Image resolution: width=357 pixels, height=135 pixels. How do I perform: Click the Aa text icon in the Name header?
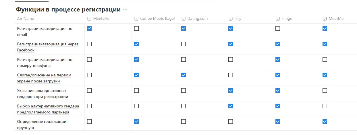click(20, 19)
